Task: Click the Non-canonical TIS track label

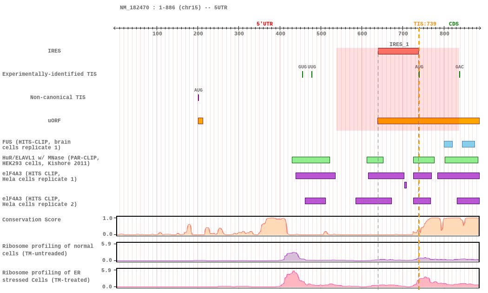Action: (58, 98)
